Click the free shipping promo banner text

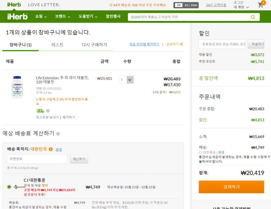pyautogui.click(x=137, y=5)
